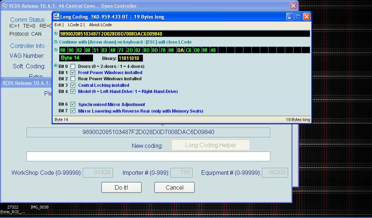372x218 pixels.
Task: Click the 'Soft. Coding:' label
Action: (x=29, y=66)
